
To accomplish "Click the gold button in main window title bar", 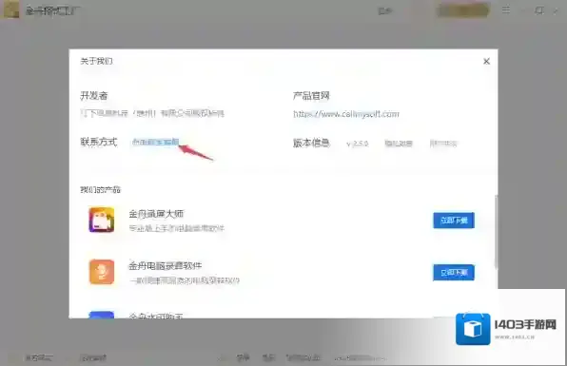I will coord(463,10).
